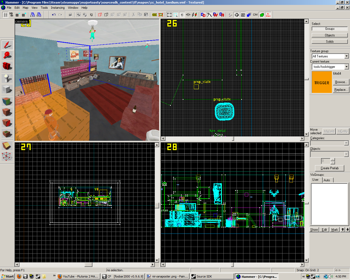
Task: Click the scissors Cut icon
Action: pos(133,15)
